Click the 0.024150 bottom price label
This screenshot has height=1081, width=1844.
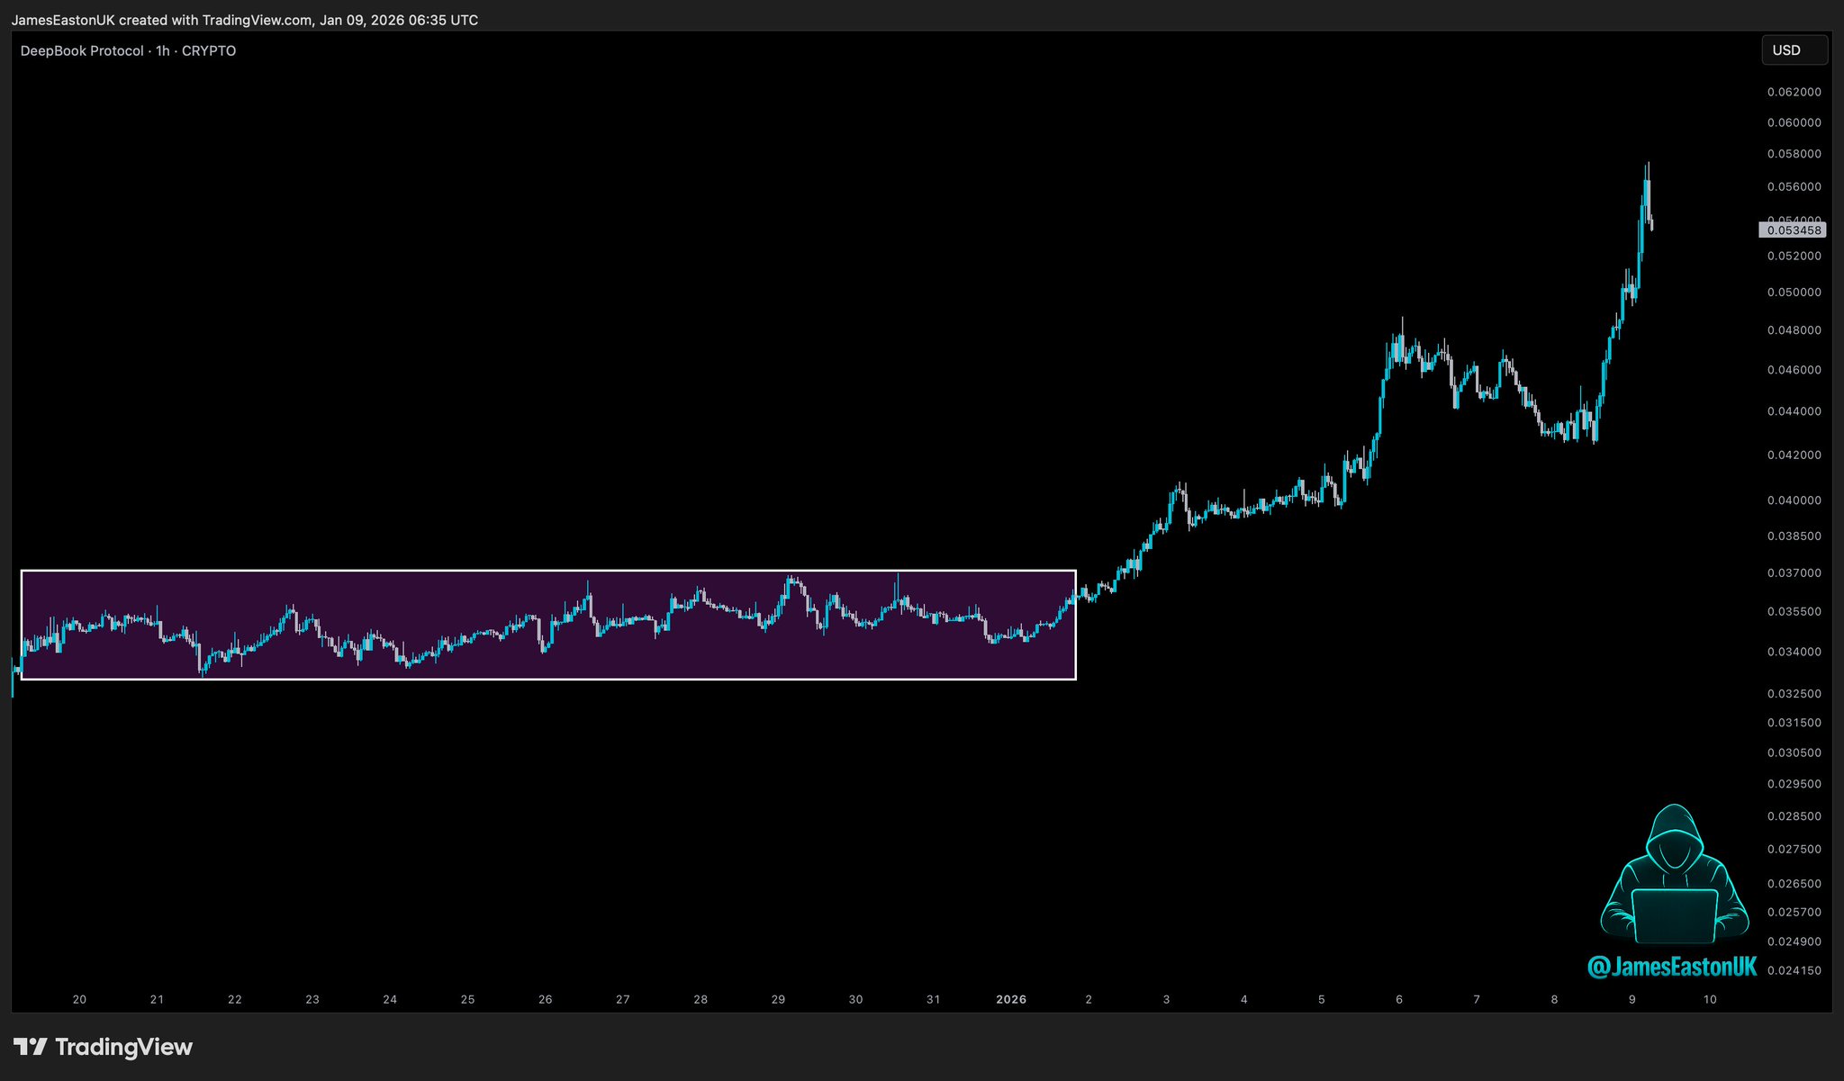point(1794,970)
